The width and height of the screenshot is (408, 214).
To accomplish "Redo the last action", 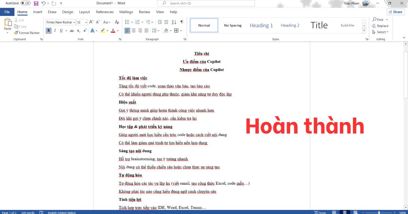I will click(54, 3).
